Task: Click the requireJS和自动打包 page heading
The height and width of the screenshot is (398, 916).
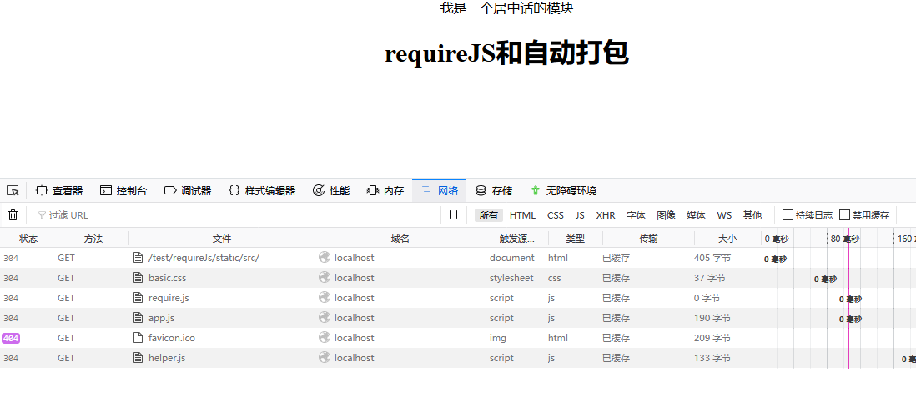Action: pyautogui.click(x=506, y=53)
